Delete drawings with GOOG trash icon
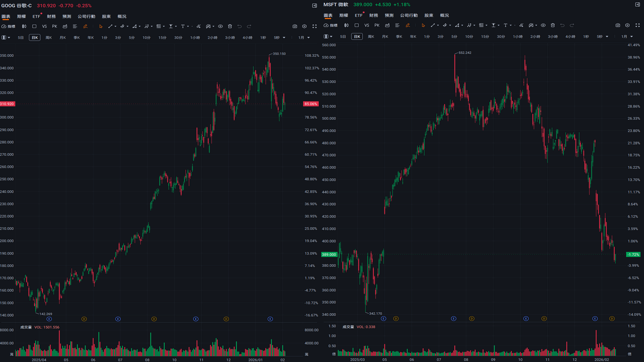Viewport: 644px width, 362px height. tap(230, 27)
